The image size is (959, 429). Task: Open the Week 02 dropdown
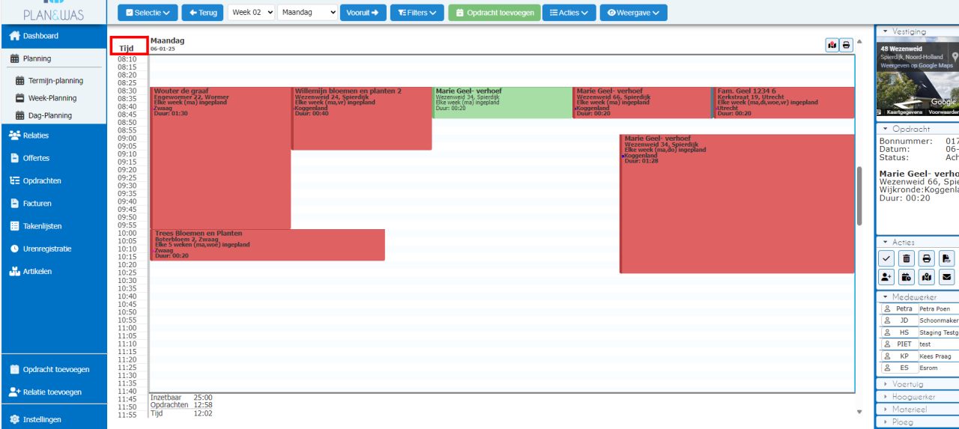click(251, 13)
